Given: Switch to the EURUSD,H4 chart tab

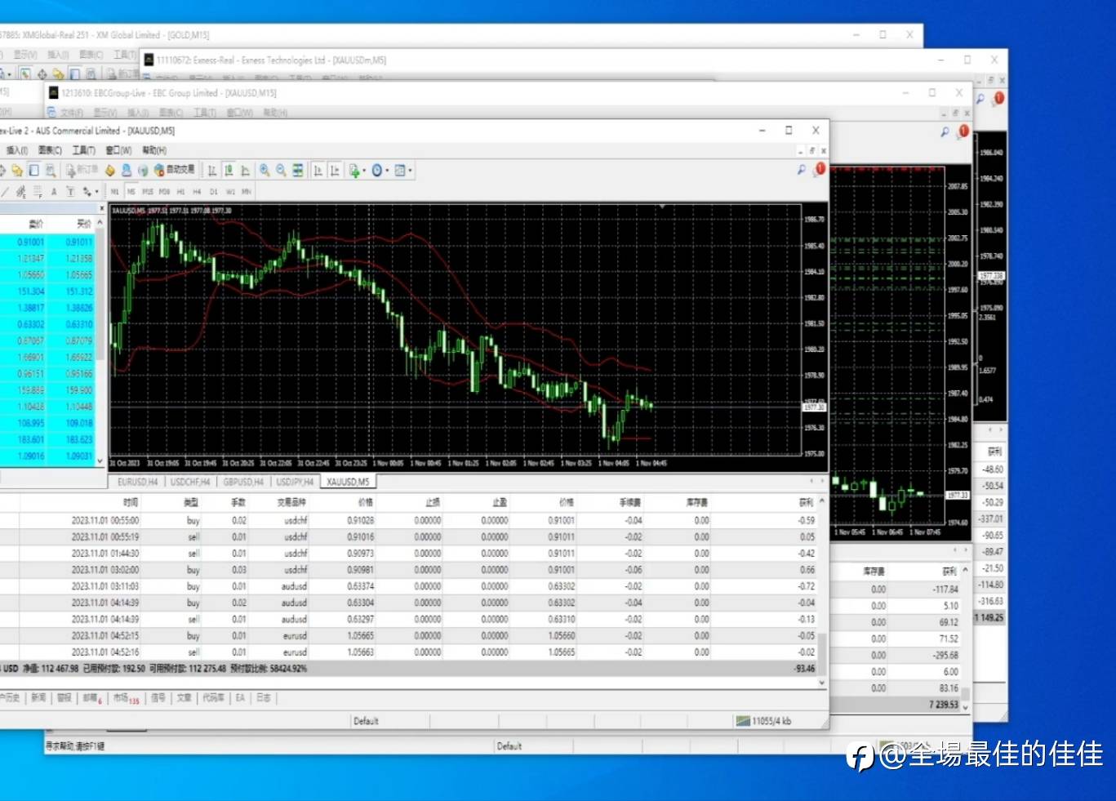Looking at the screenshot, I should pyautogui.click(x=137, y=482).
